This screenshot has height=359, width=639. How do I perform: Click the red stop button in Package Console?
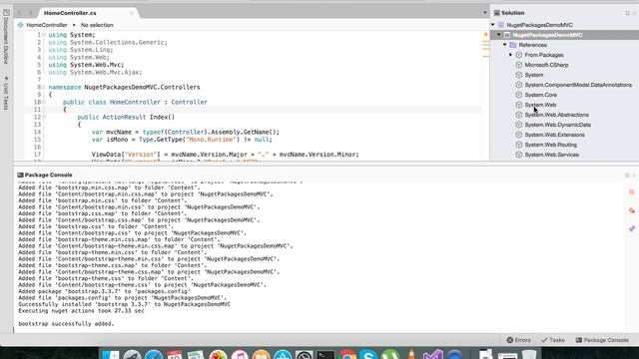(x=632, y=191)
